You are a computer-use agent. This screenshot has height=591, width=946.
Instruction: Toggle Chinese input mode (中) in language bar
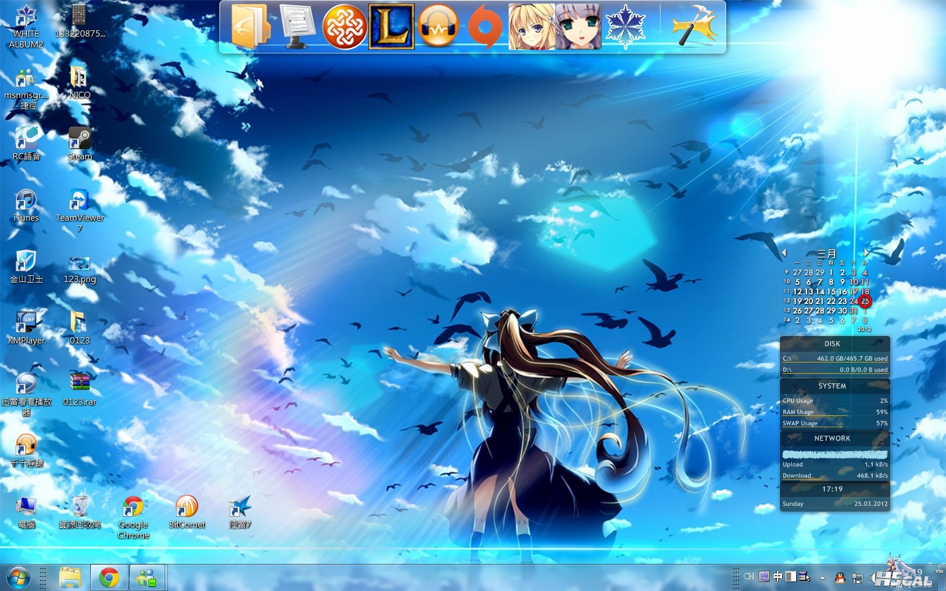[x=778, y=576]
